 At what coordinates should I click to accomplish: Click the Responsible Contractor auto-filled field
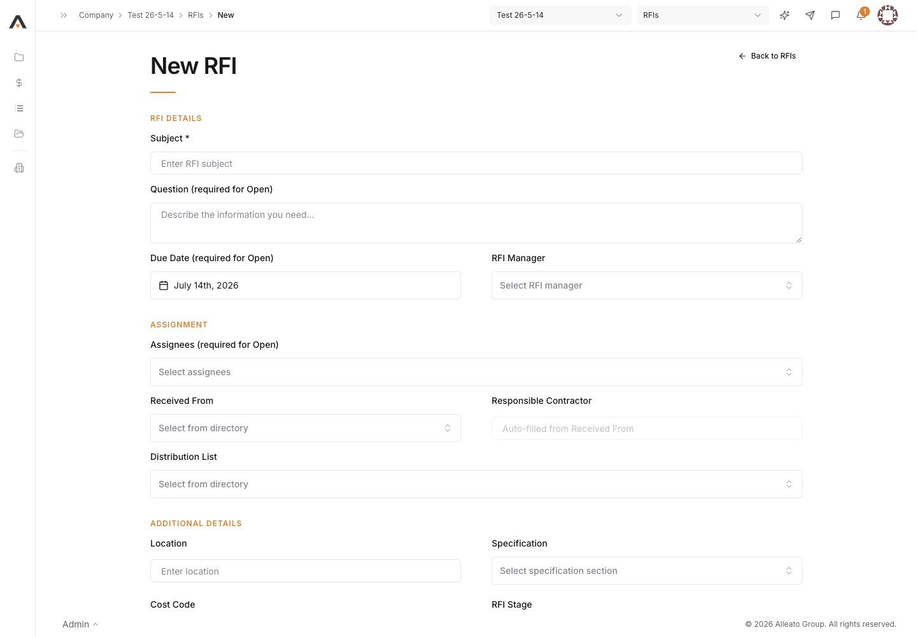point(647,428)
